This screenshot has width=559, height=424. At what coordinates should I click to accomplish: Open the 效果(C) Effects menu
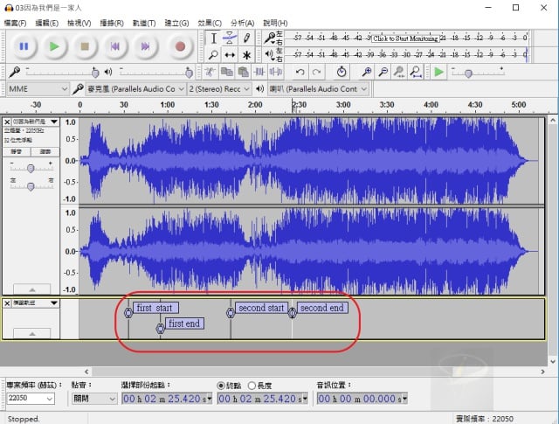click(x=210, y=23)
